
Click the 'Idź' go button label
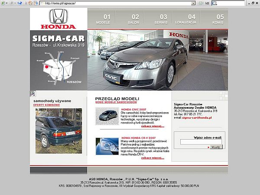point(207,3)
